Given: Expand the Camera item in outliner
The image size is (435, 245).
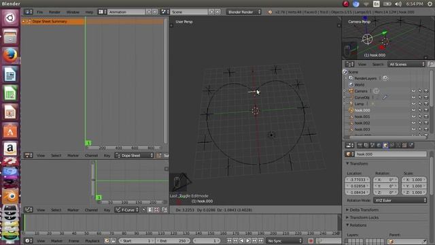Looking at the screenshot, I should click(x=345, y=91).
